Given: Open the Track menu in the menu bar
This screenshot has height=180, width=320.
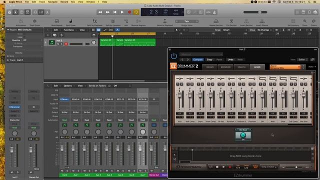Looking at the screenshot, I should pyautogui.click(x=42, y=2).
